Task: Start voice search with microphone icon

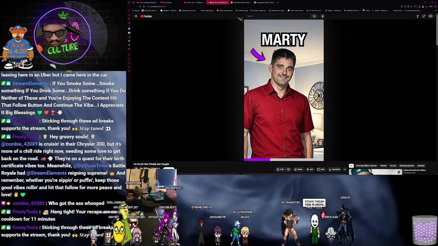Action: pos(322,16)
